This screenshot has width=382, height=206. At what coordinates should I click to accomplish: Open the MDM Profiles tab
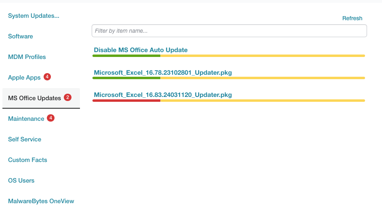click(27, 57)
